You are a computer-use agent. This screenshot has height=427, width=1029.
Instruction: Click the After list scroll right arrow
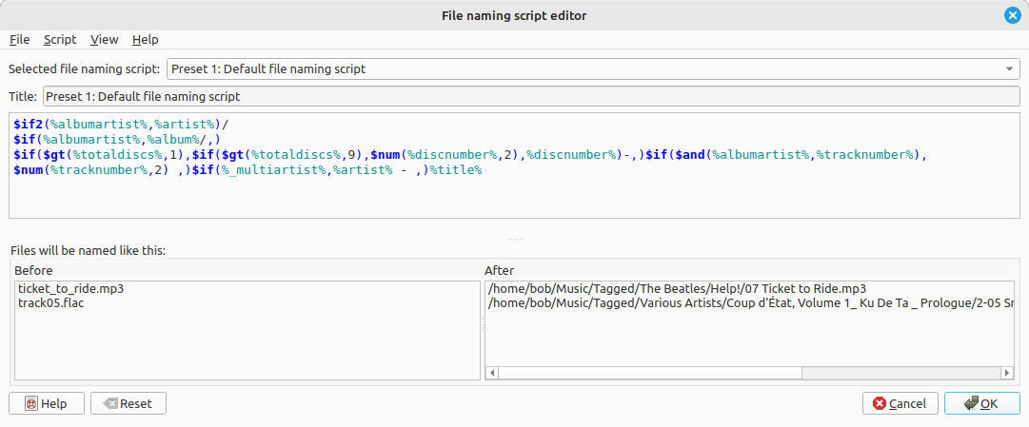tap(1007, 373)
